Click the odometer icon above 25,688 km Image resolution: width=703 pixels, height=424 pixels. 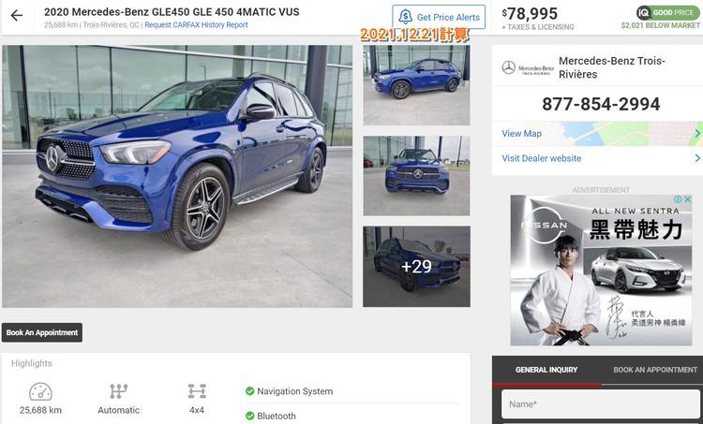pos(40,392)
